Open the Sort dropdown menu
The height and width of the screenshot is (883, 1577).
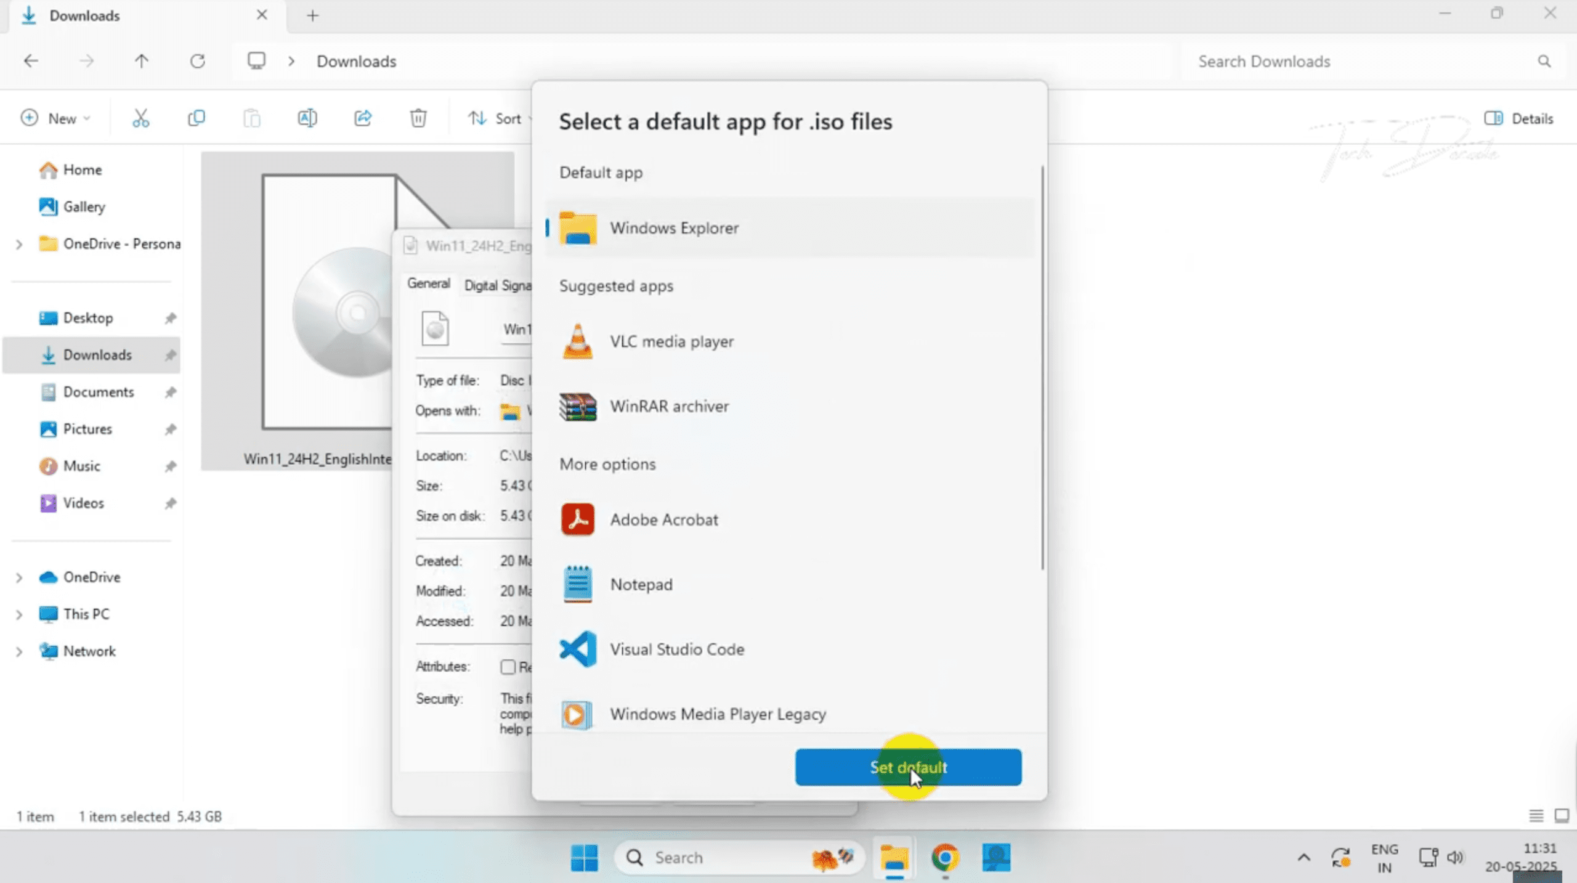click(499, 118)
